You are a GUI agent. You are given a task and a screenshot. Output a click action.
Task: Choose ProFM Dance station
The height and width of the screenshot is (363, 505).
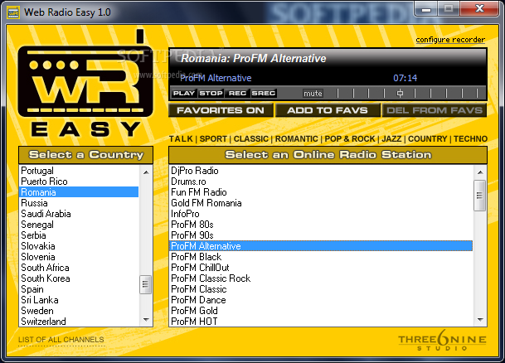click(x=321, y=300)
